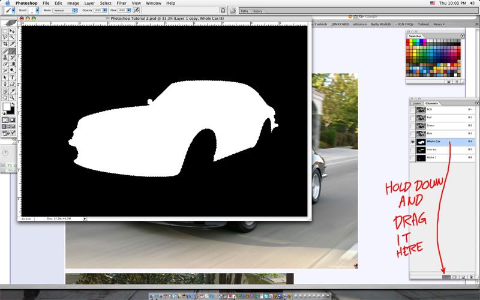Hide the Whole Car channel eye icon

412,142
